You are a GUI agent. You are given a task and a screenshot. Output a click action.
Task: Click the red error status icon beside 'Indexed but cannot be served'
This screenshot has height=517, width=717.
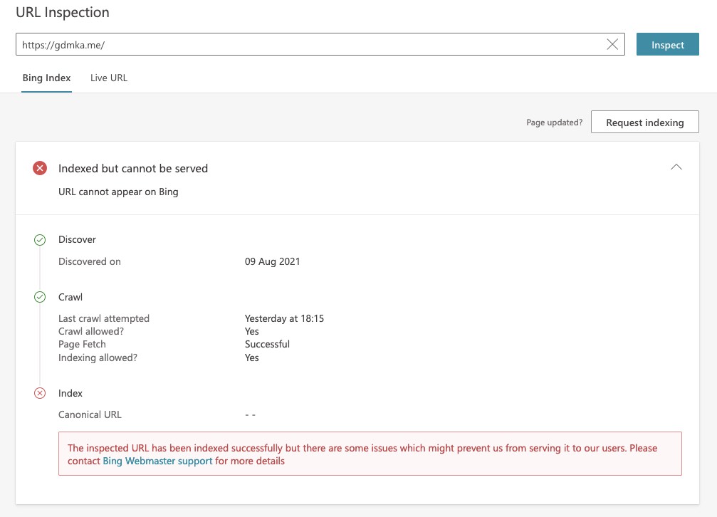(x=41, y=168)
